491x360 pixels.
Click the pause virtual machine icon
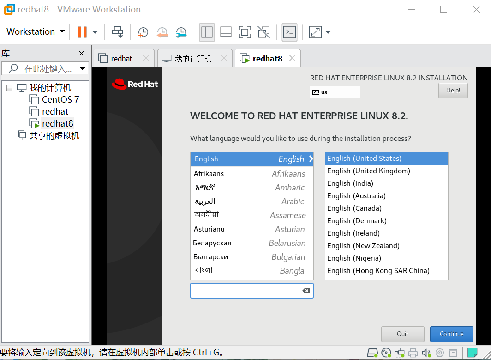point(82,32)
